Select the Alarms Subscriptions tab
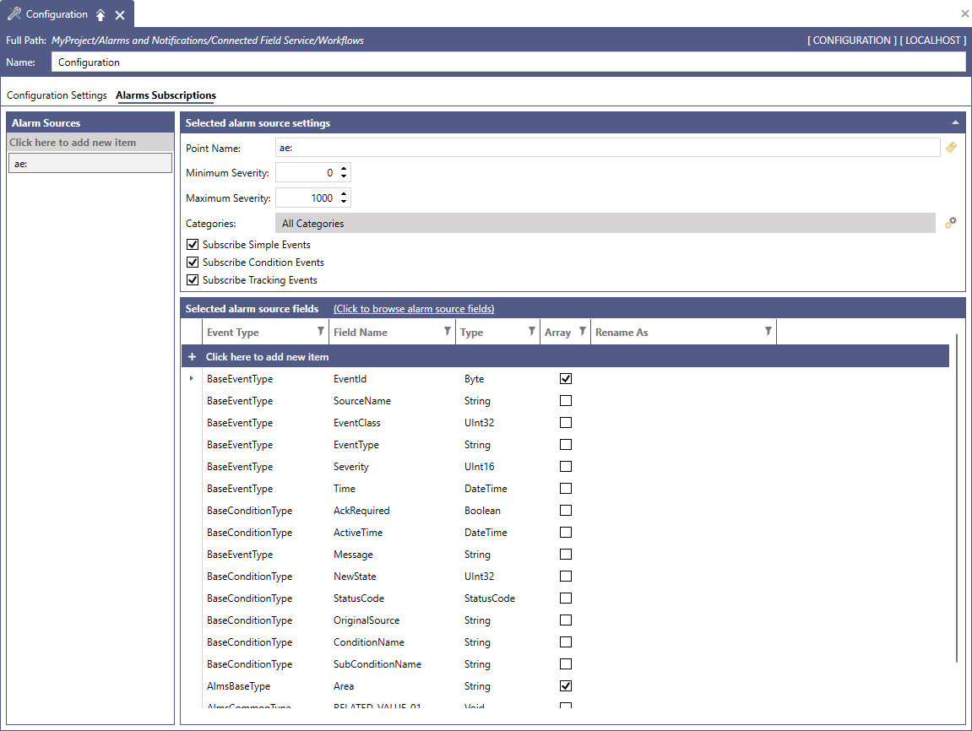 166,95
